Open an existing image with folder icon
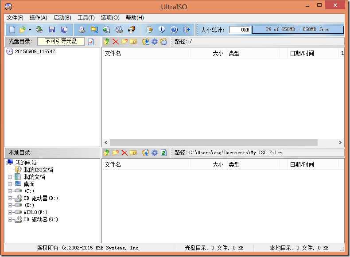 (23, 30)
